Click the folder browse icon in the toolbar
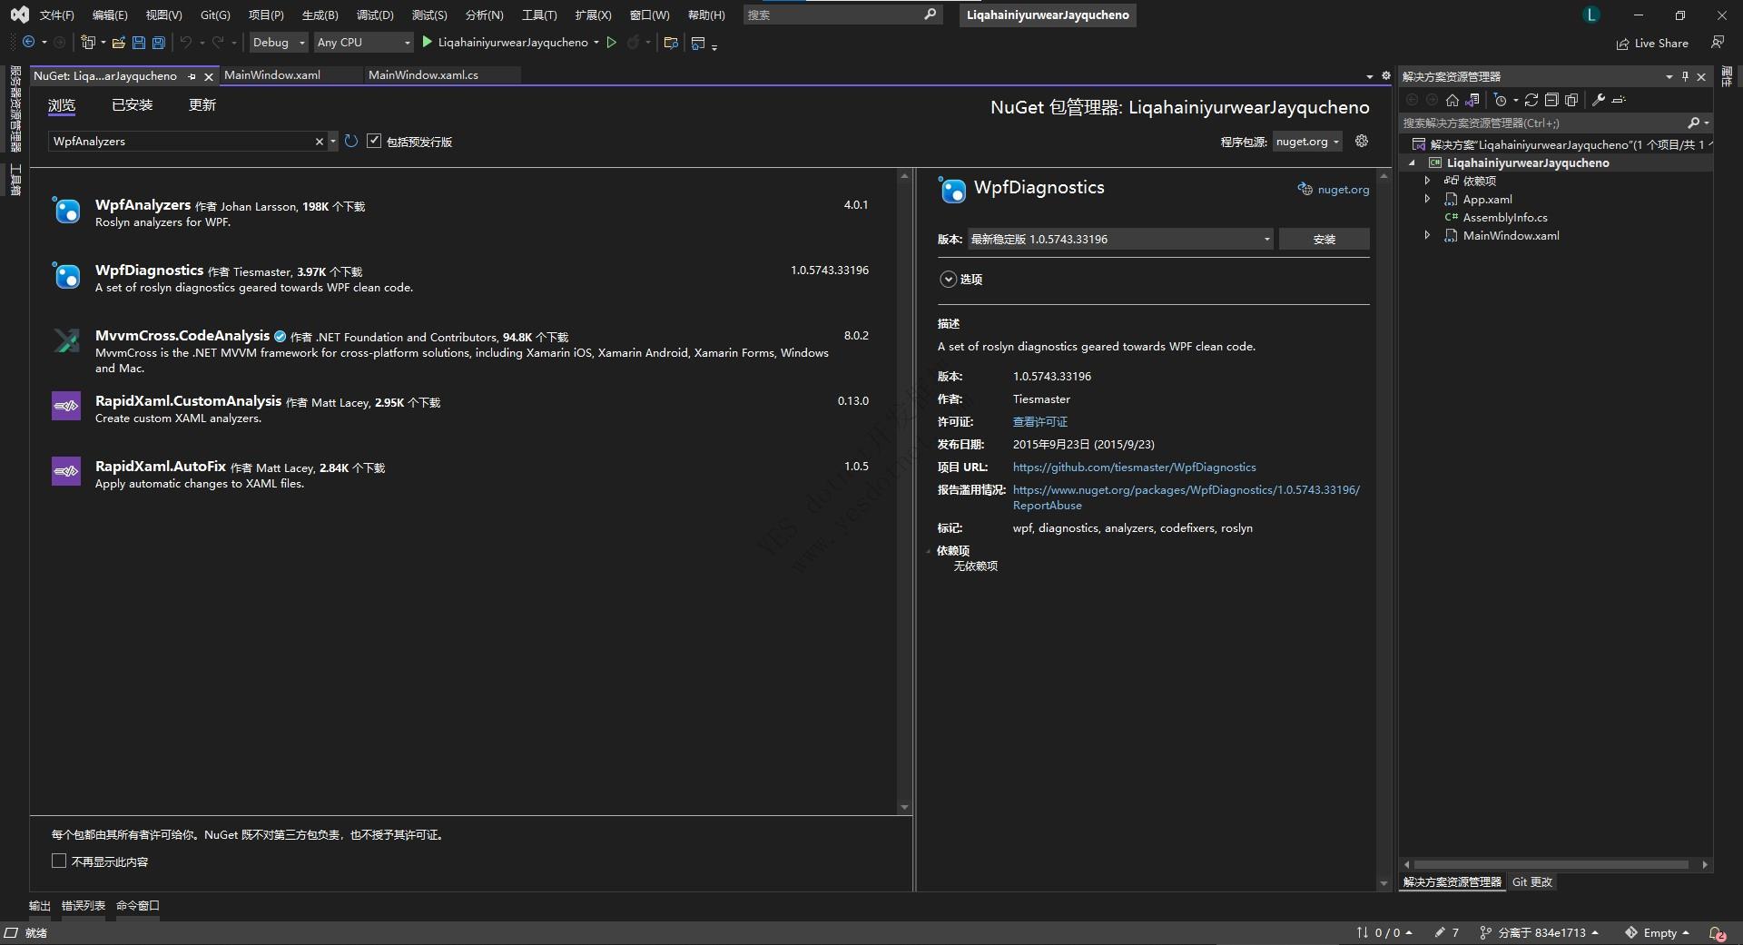 point(671,43)
